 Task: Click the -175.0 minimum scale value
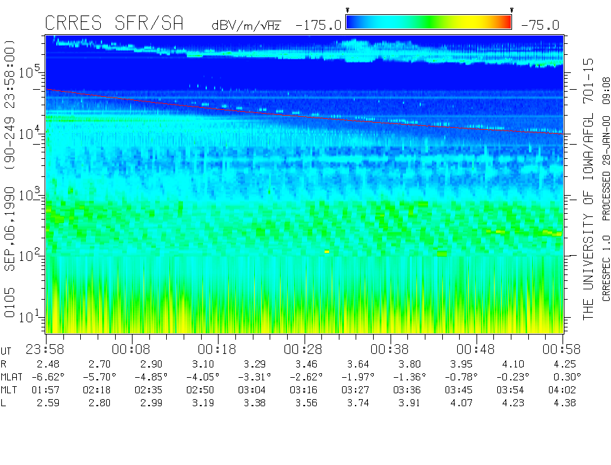tap(318, 25)
